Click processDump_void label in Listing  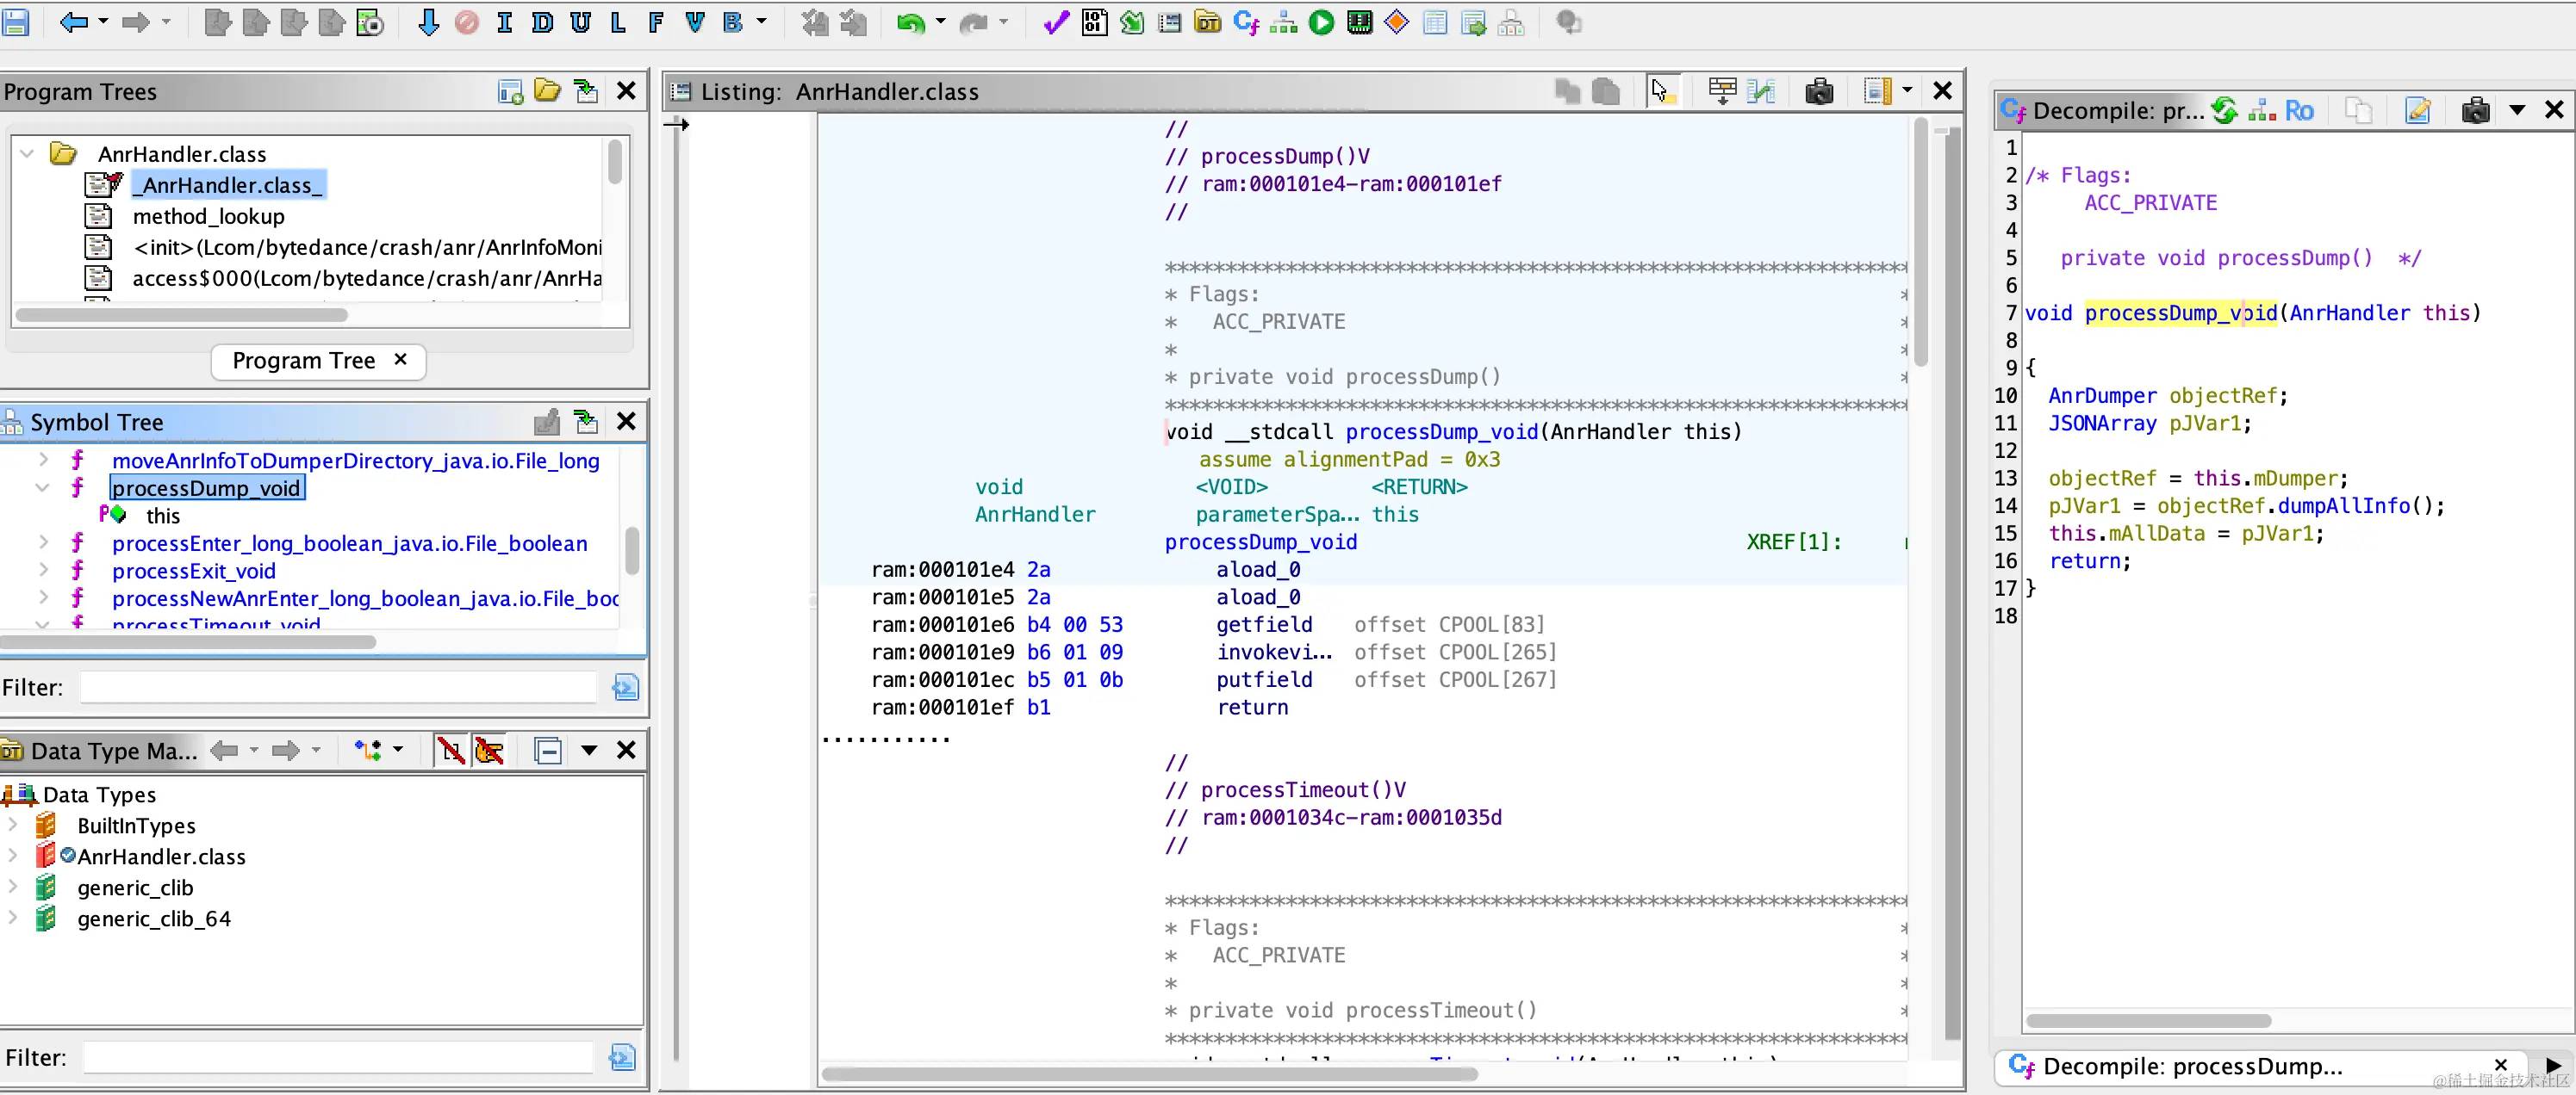pyautogui.click(x=1260, y=542)
